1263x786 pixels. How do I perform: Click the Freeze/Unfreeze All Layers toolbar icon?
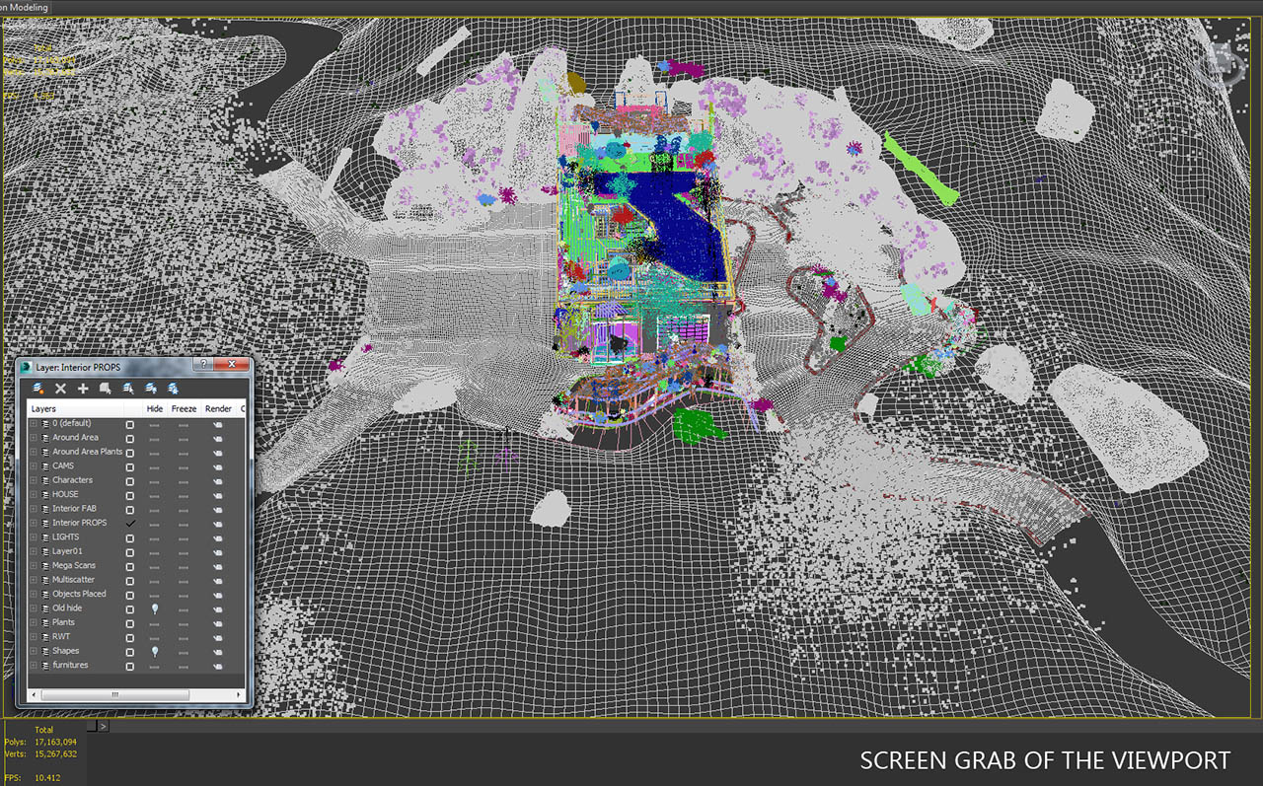[x=174, y=389]
